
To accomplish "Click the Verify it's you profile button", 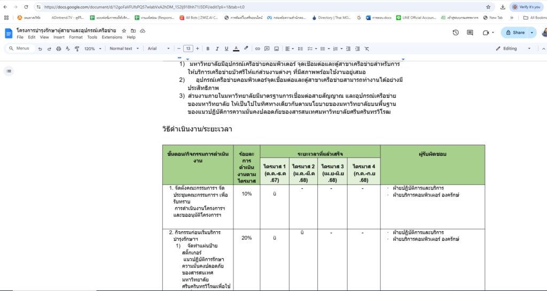I will (x=526, y=7).
